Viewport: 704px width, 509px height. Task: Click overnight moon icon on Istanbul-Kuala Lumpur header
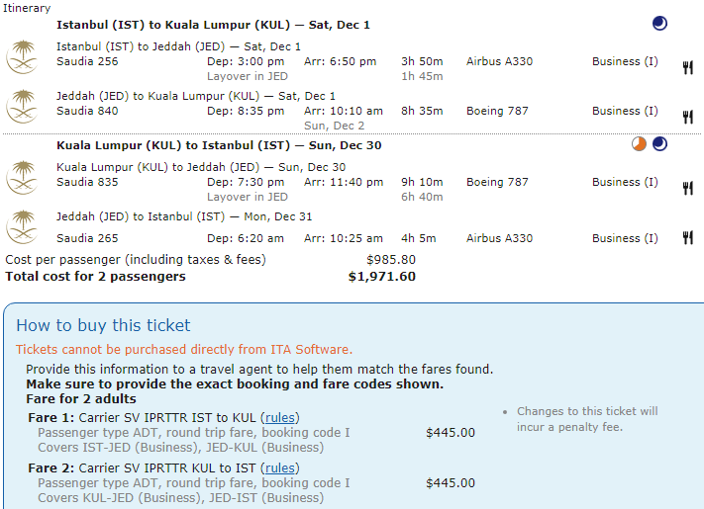coord(659,24)
